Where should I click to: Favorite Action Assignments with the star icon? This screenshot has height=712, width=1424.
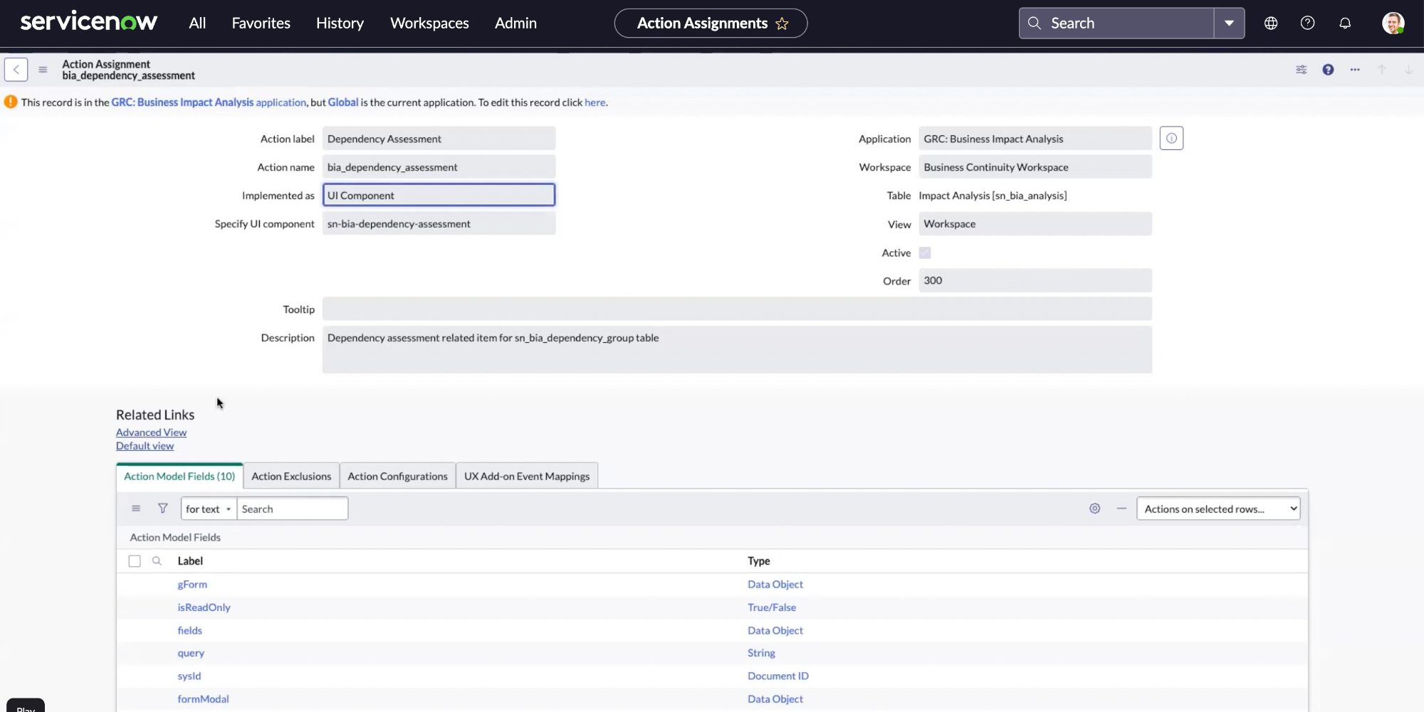click(x=782, y=23)
